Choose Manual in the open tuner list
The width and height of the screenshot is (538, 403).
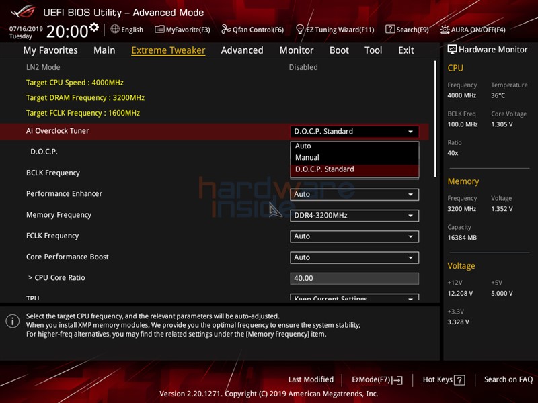click(354, 158)
